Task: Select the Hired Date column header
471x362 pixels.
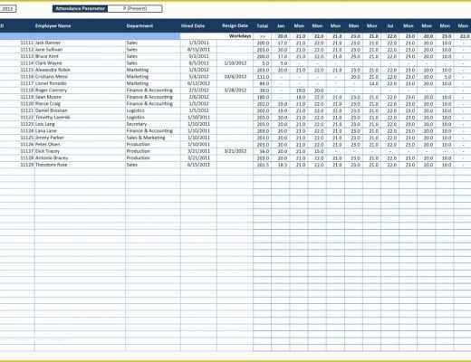Action: pyautogui.click(x=193, y=26)
